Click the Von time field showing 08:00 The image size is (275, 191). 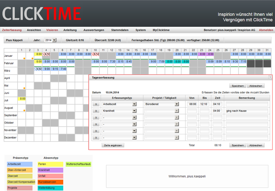coord(192,104)
